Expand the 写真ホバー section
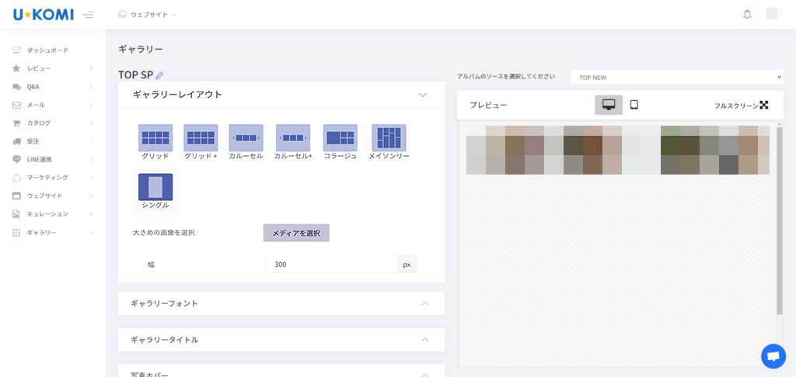 [x=281, y=372]
